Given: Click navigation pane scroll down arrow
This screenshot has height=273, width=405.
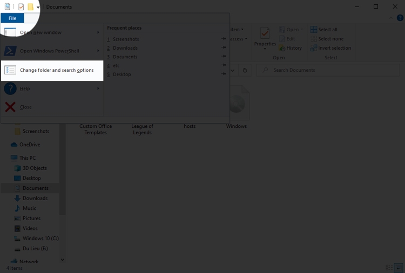Looking at the screenshot, I should (x=62, y=260).
